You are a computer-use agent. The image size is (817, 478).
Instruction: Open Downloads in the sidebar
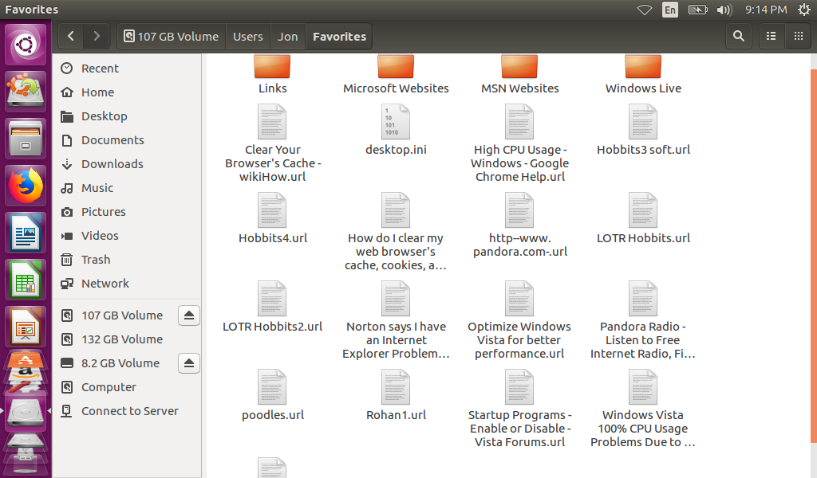112,164
